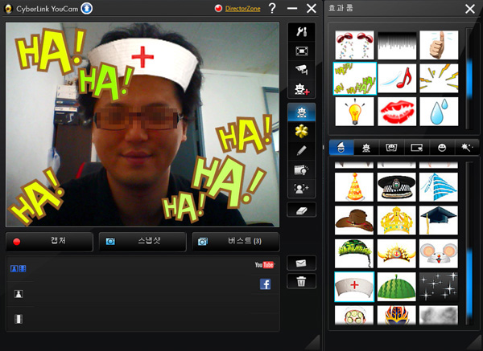Open the face login avatar icon
483x351 pixels.
pyautogui.click(x=301, y=188)
